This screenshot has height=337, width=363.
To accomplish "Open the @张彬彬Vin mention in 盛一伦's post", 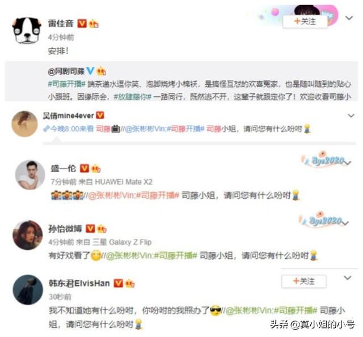I will [111, 195].
